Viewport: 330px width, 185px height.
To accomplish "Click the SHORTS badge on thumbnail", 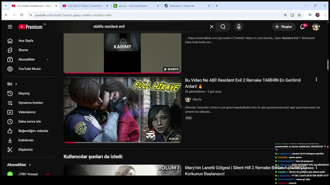I will (171, 69).
